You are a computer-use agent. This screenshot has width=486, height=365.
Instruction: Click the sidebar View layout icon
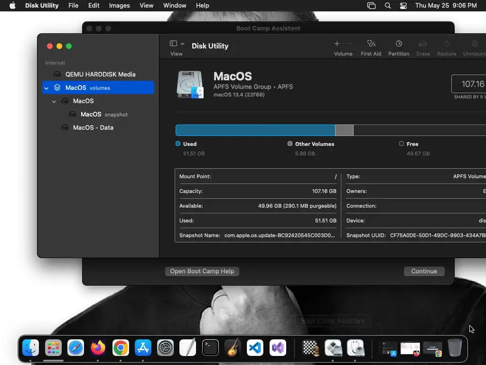[x=173, y=43]
